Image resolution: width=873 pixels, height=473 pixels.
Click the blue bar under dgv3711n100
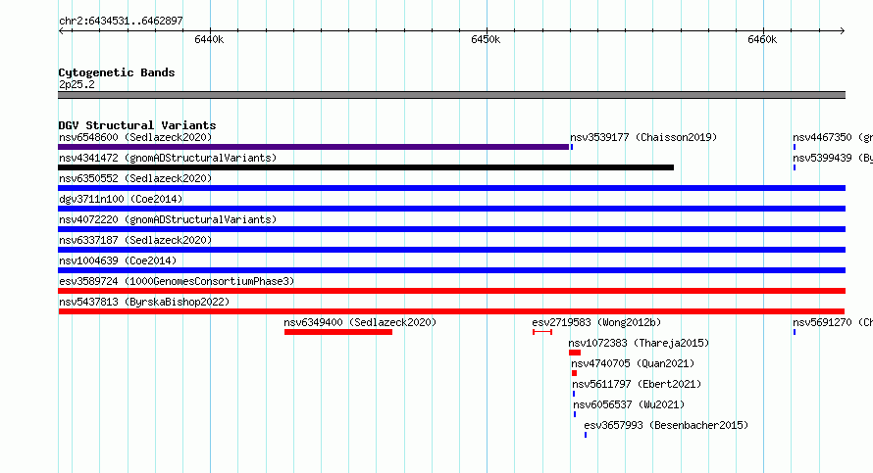451,209
